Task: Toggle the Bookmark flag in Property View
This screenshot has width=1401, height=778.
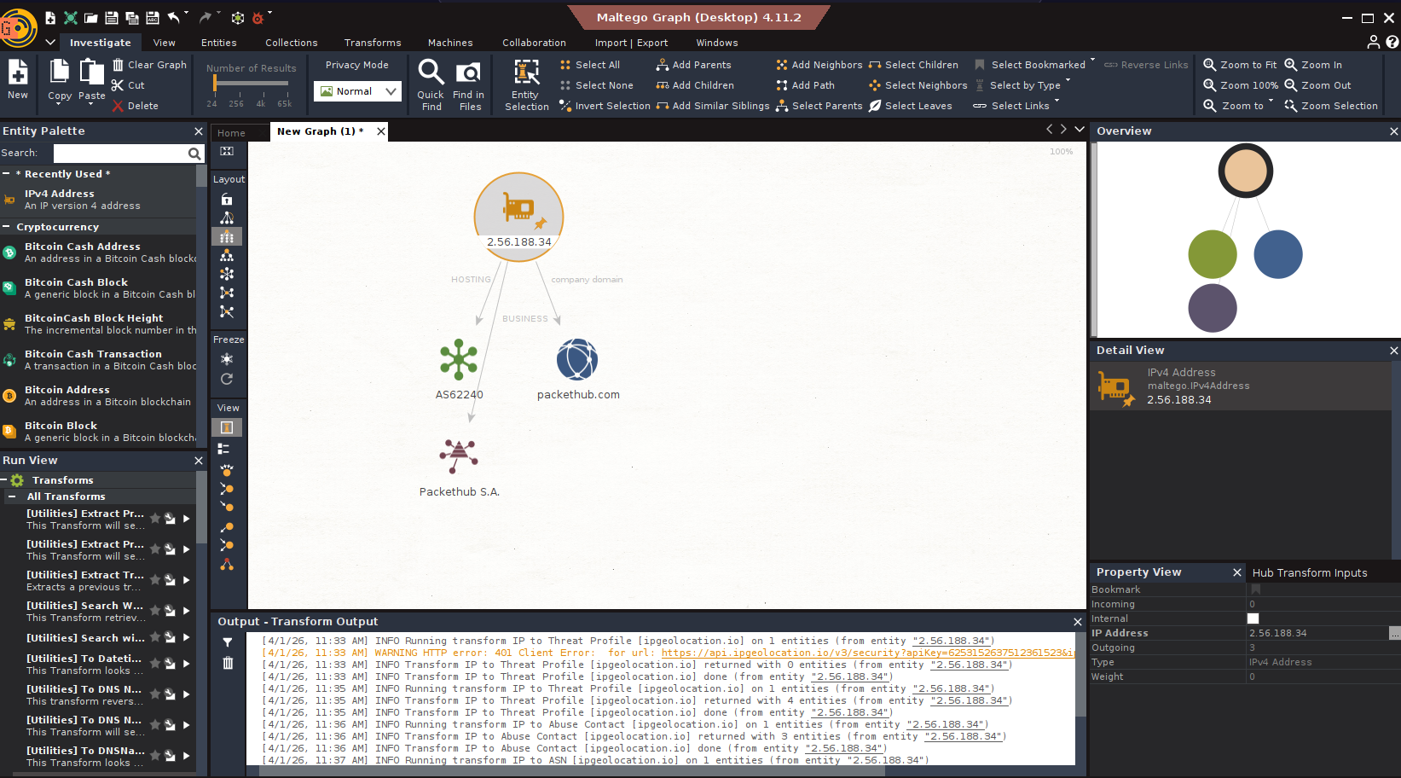Action: tap(1255, 589)
